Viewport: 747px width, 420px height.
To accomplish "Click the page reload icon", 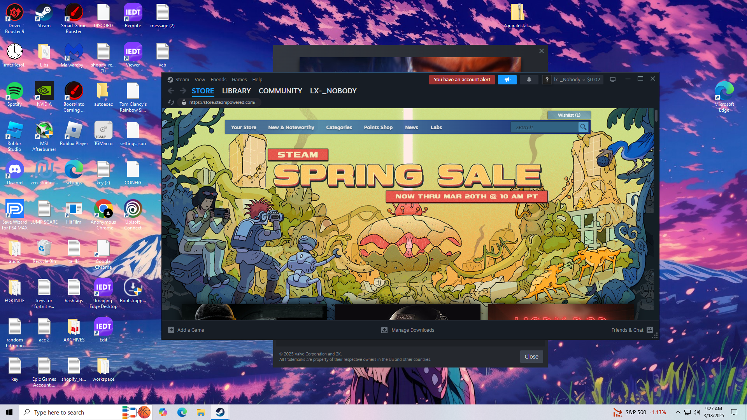I will [171, 102].
